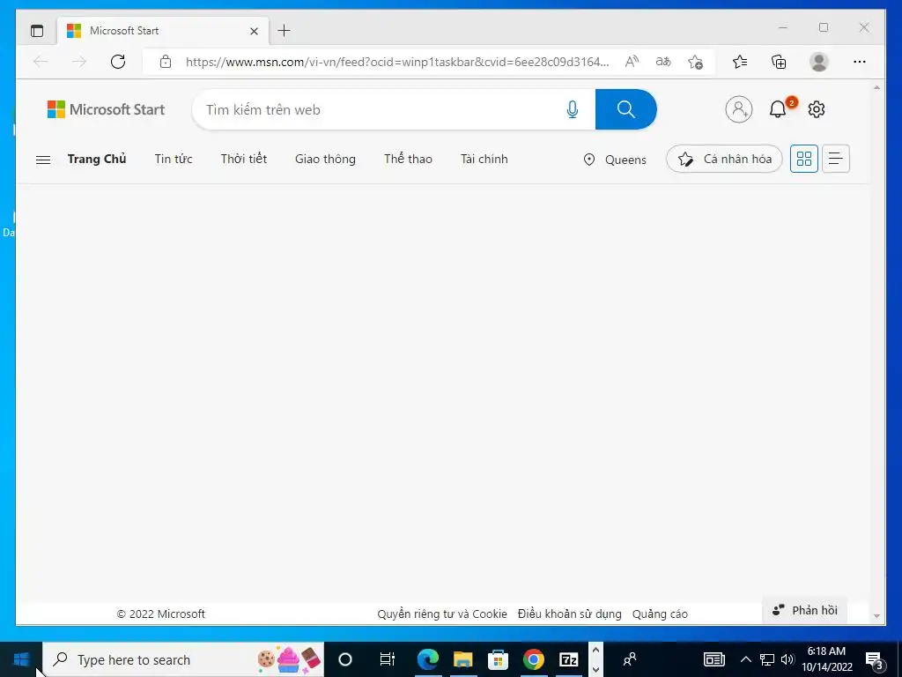Open Quyền riêng tư và Cookie link
This screenshot has width=902, height=677.
(442, 614)
